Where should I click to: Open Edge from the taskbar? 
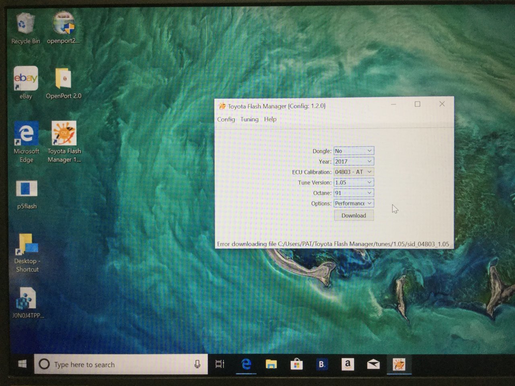(246, 364)
